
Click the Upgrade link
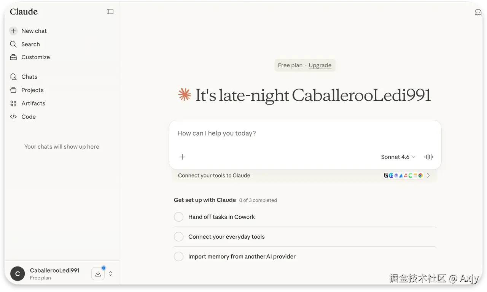tap(320, 65)
